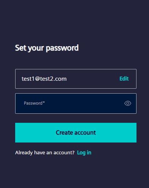The width and height of the screenshot is (149, 188).
Task: Click the test1@test2.com email text
Action: pyautogui.click(x=44, y=79)
